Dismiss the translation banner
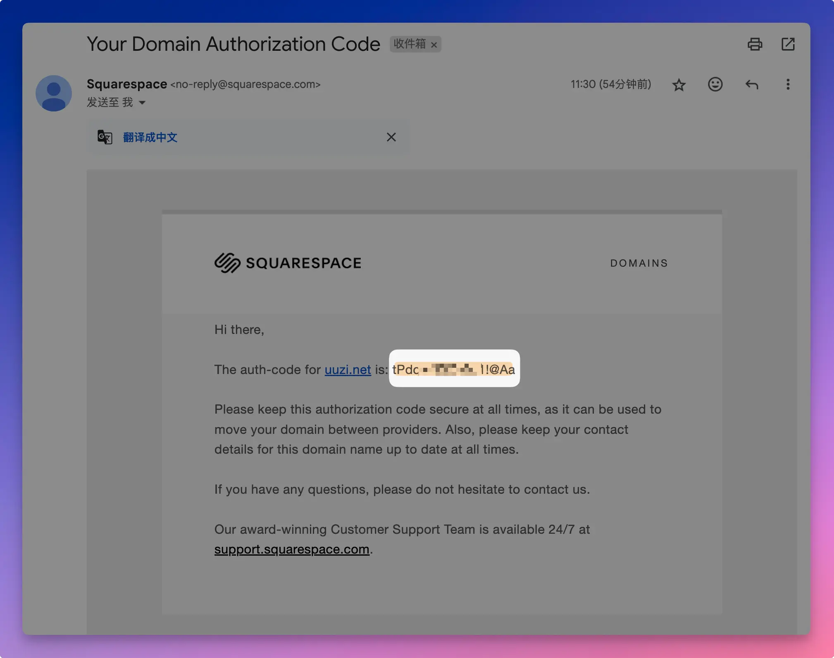The image size is (834, 658). pyautogui.click(x=391, y=137)
